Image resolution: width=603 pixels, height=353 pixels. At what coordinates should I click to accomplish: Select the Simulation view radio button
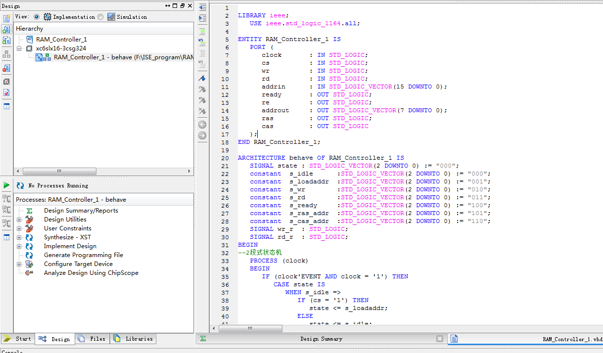(x=100, y=17)
